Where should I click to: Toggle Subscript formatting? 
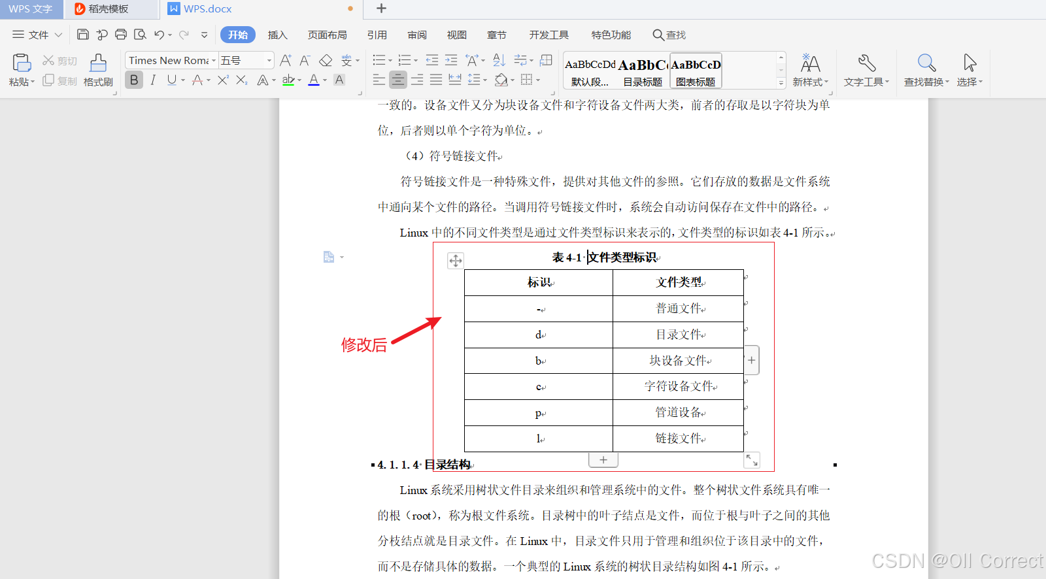tap(242, 80)
